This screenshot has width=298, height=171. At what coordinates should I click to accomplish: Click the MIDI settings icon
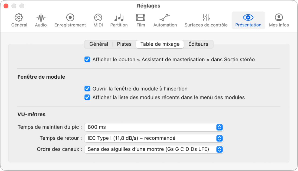point(98,20)
